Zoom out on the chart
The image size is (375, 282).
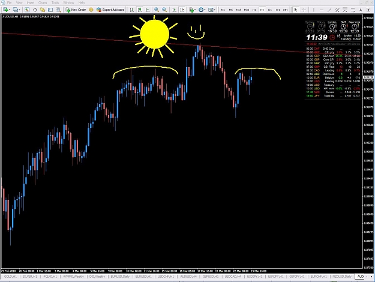tap(164, 10)
